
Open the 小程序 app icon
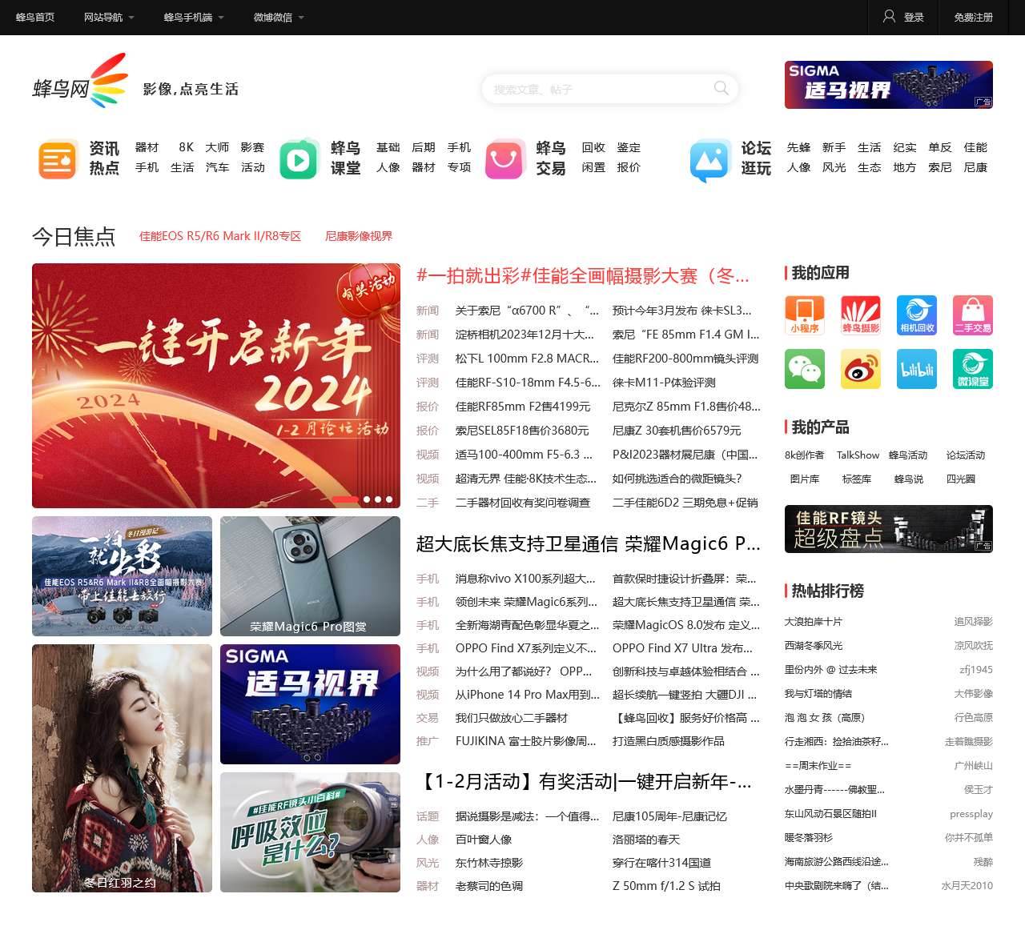click(x=804, y=315)
